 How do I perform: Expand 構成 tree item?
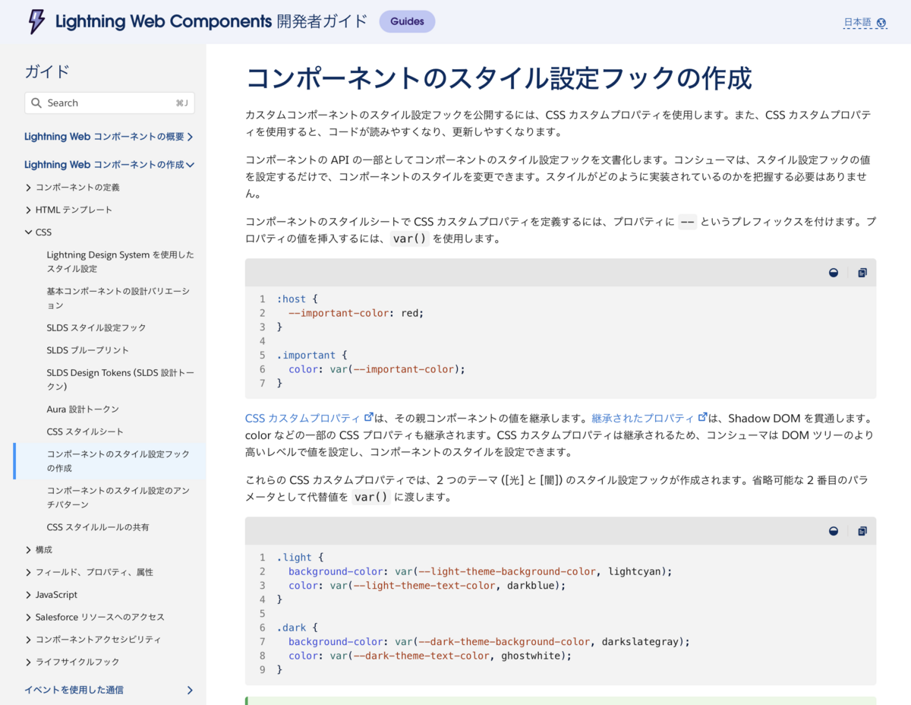(29, 550)
